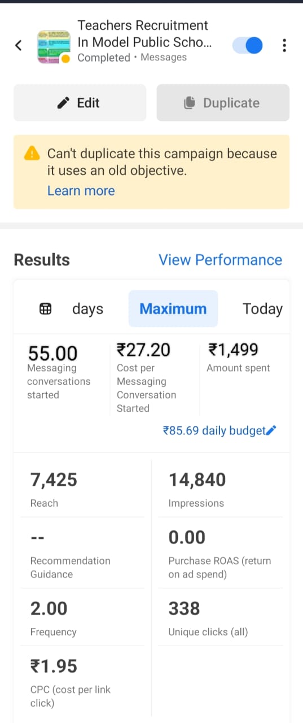Switch to the Today tab
Image resolution: width=303 pixels, height=723 pixels.
[x=262, y=309]
